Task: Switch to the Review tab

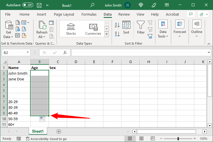Action: pos(124,14)
